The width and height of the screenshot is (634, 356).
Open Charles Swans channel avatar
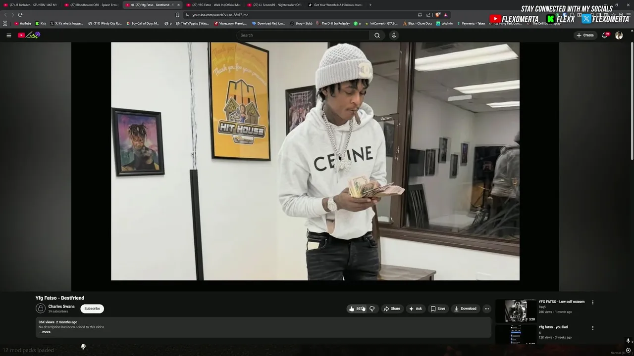(41, 309)
